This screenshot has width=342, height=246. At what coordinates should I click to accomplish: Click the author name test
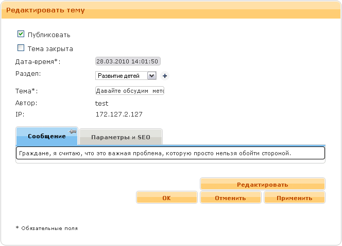point(102,103)
